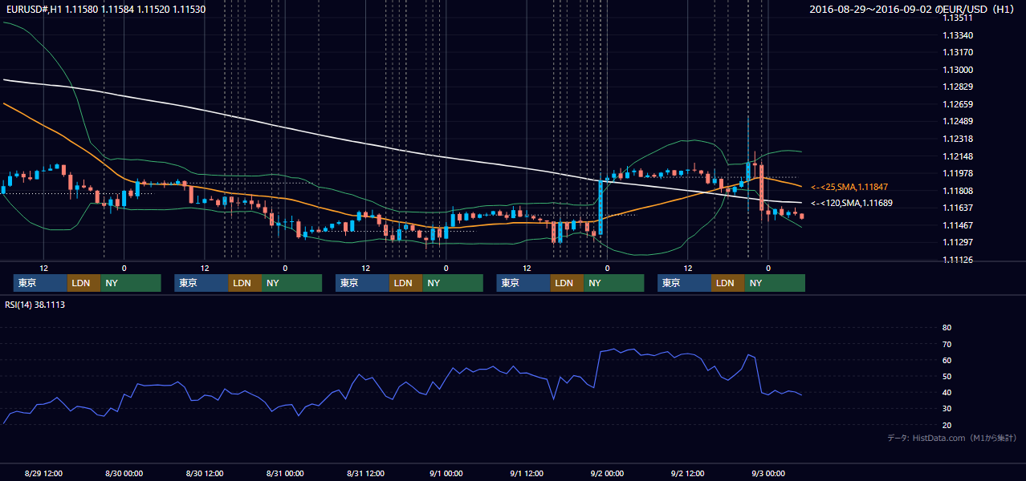Click the RSI scale value 20
This screenshot has width=1026, height=481.
(x=947, y=425)
